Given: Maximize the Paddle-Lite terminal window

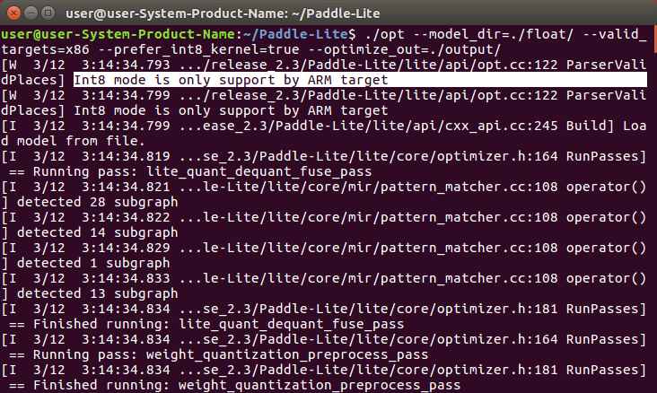Looking at the screenshot, I should click(48, 13).
